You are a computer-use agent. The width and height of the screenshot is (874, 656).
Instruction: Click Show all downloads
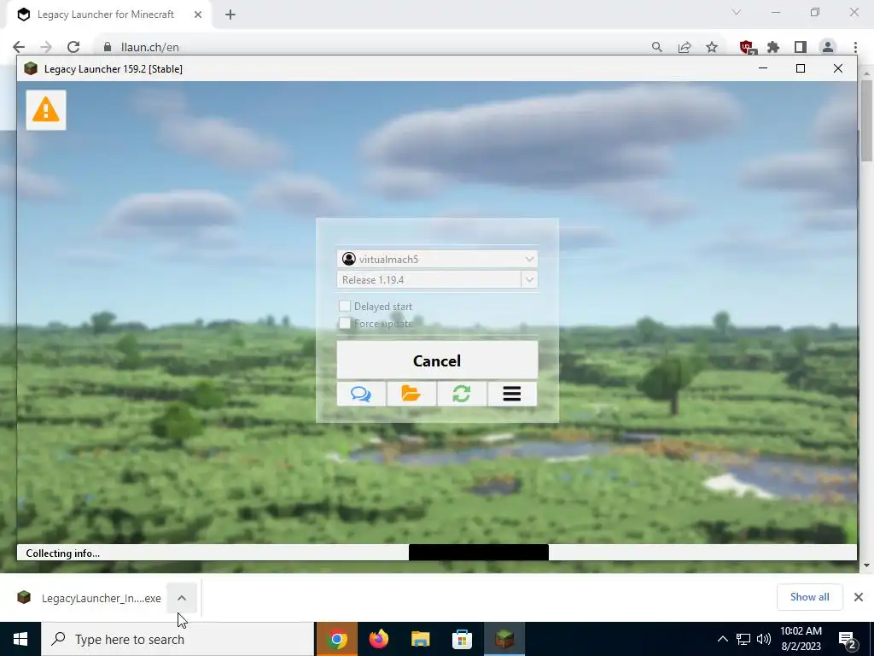coord(809,597)
